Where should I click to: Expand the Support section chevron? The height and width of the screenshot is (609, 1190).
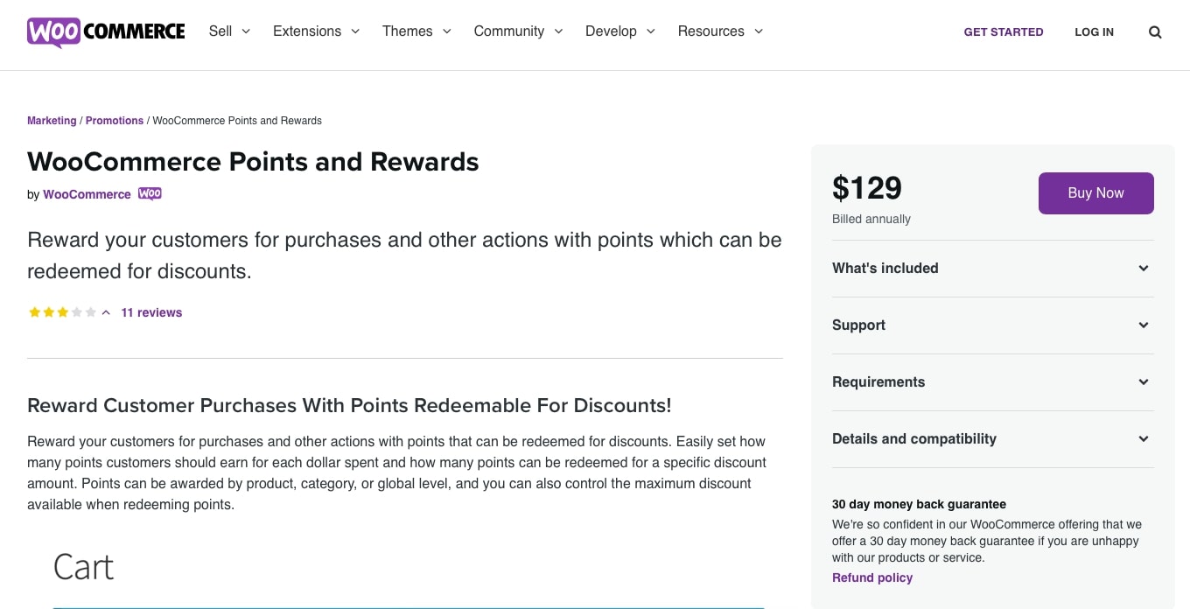1143,325
